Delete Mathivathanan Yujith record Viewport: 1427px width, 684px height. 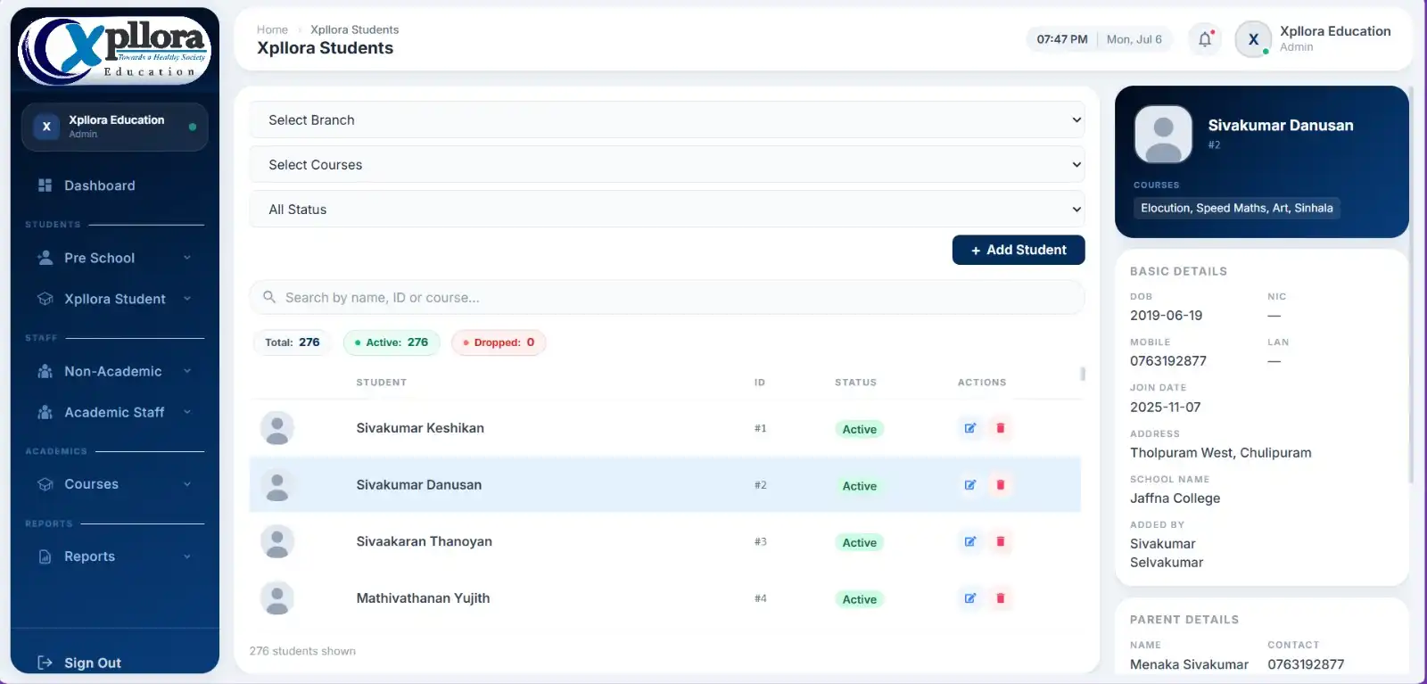click(1001, 598)
